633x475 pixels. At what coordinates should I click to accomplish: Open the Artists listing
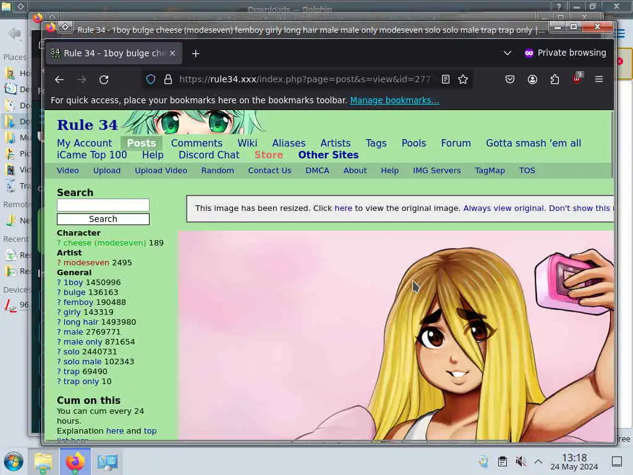336,143
